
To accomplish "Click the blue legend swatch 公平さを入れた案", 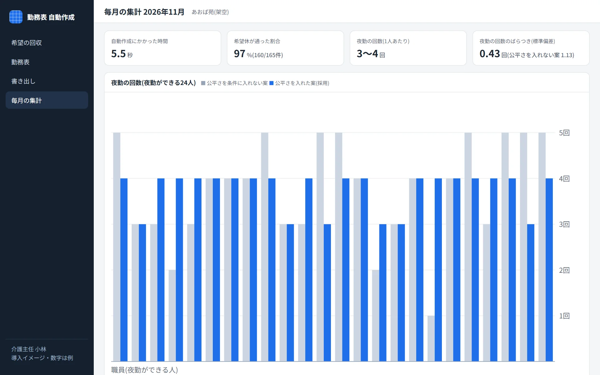I will (271, 83).
